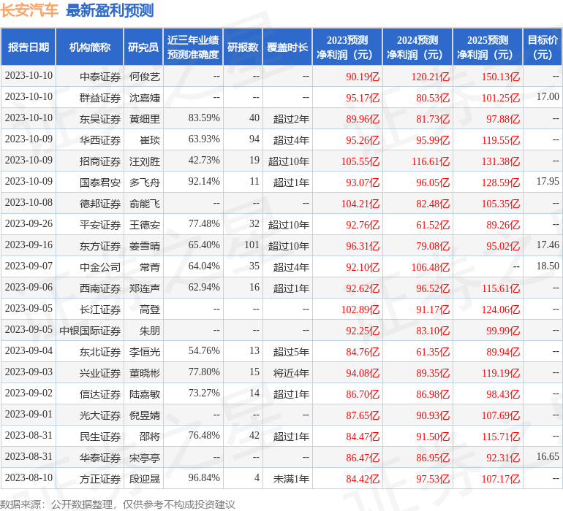Click target price 17.95
This screenshot has width=563, height=511.
point(548,182)
